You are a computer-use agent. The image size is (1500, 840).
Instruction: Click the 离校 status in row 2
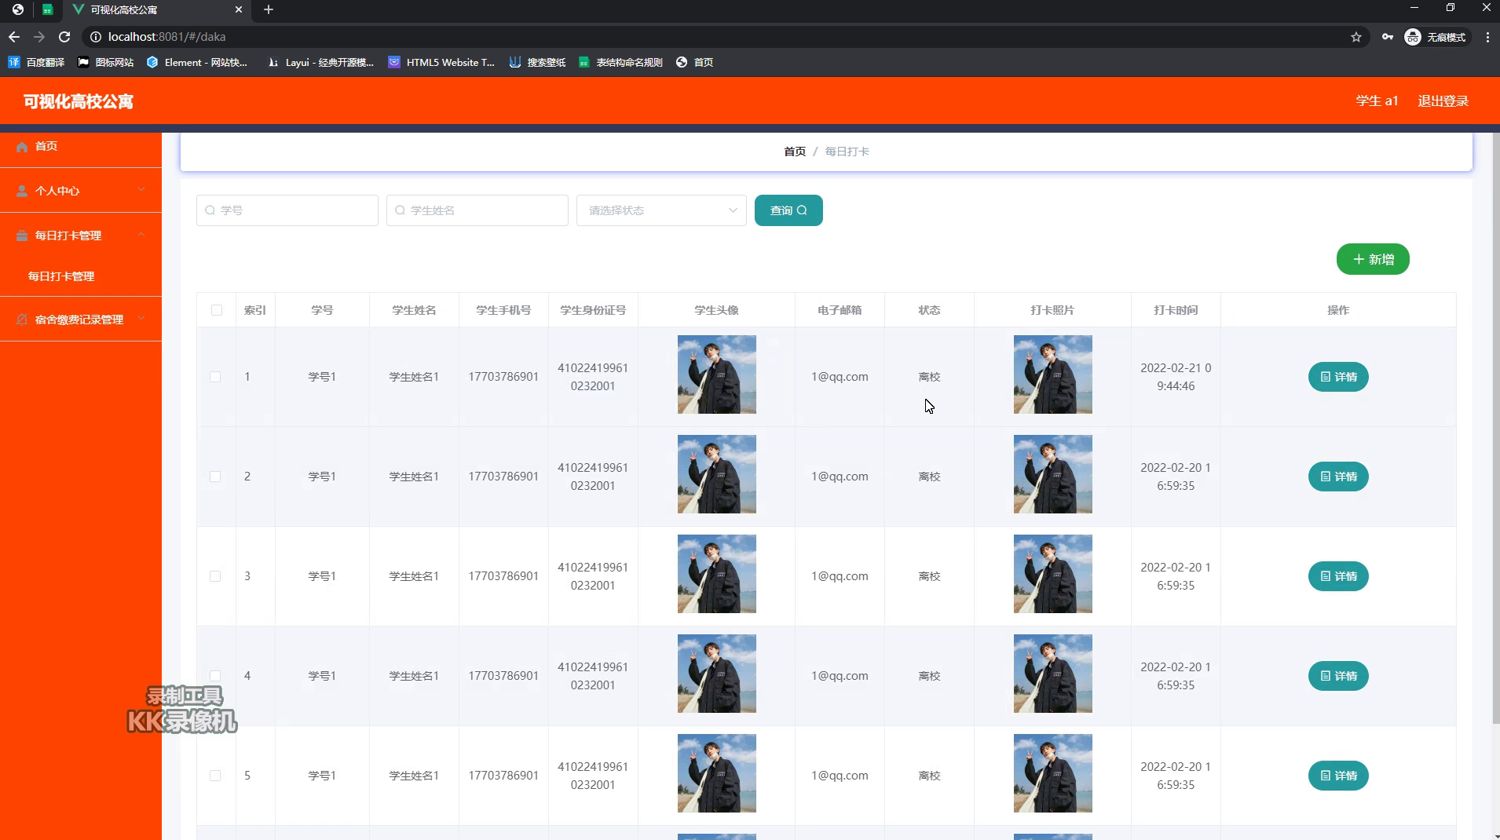click(x=929, y=477)
